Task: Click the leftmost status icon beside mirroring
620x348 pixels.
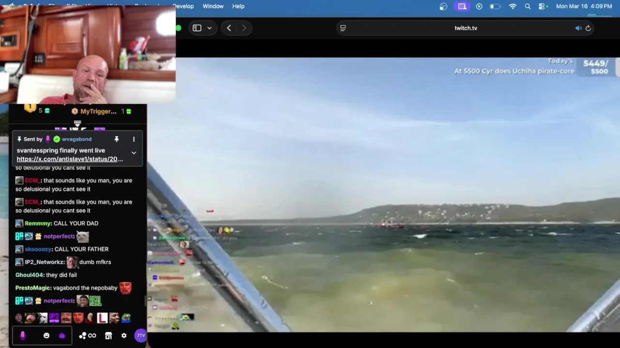Action: [x=443, y=6]
